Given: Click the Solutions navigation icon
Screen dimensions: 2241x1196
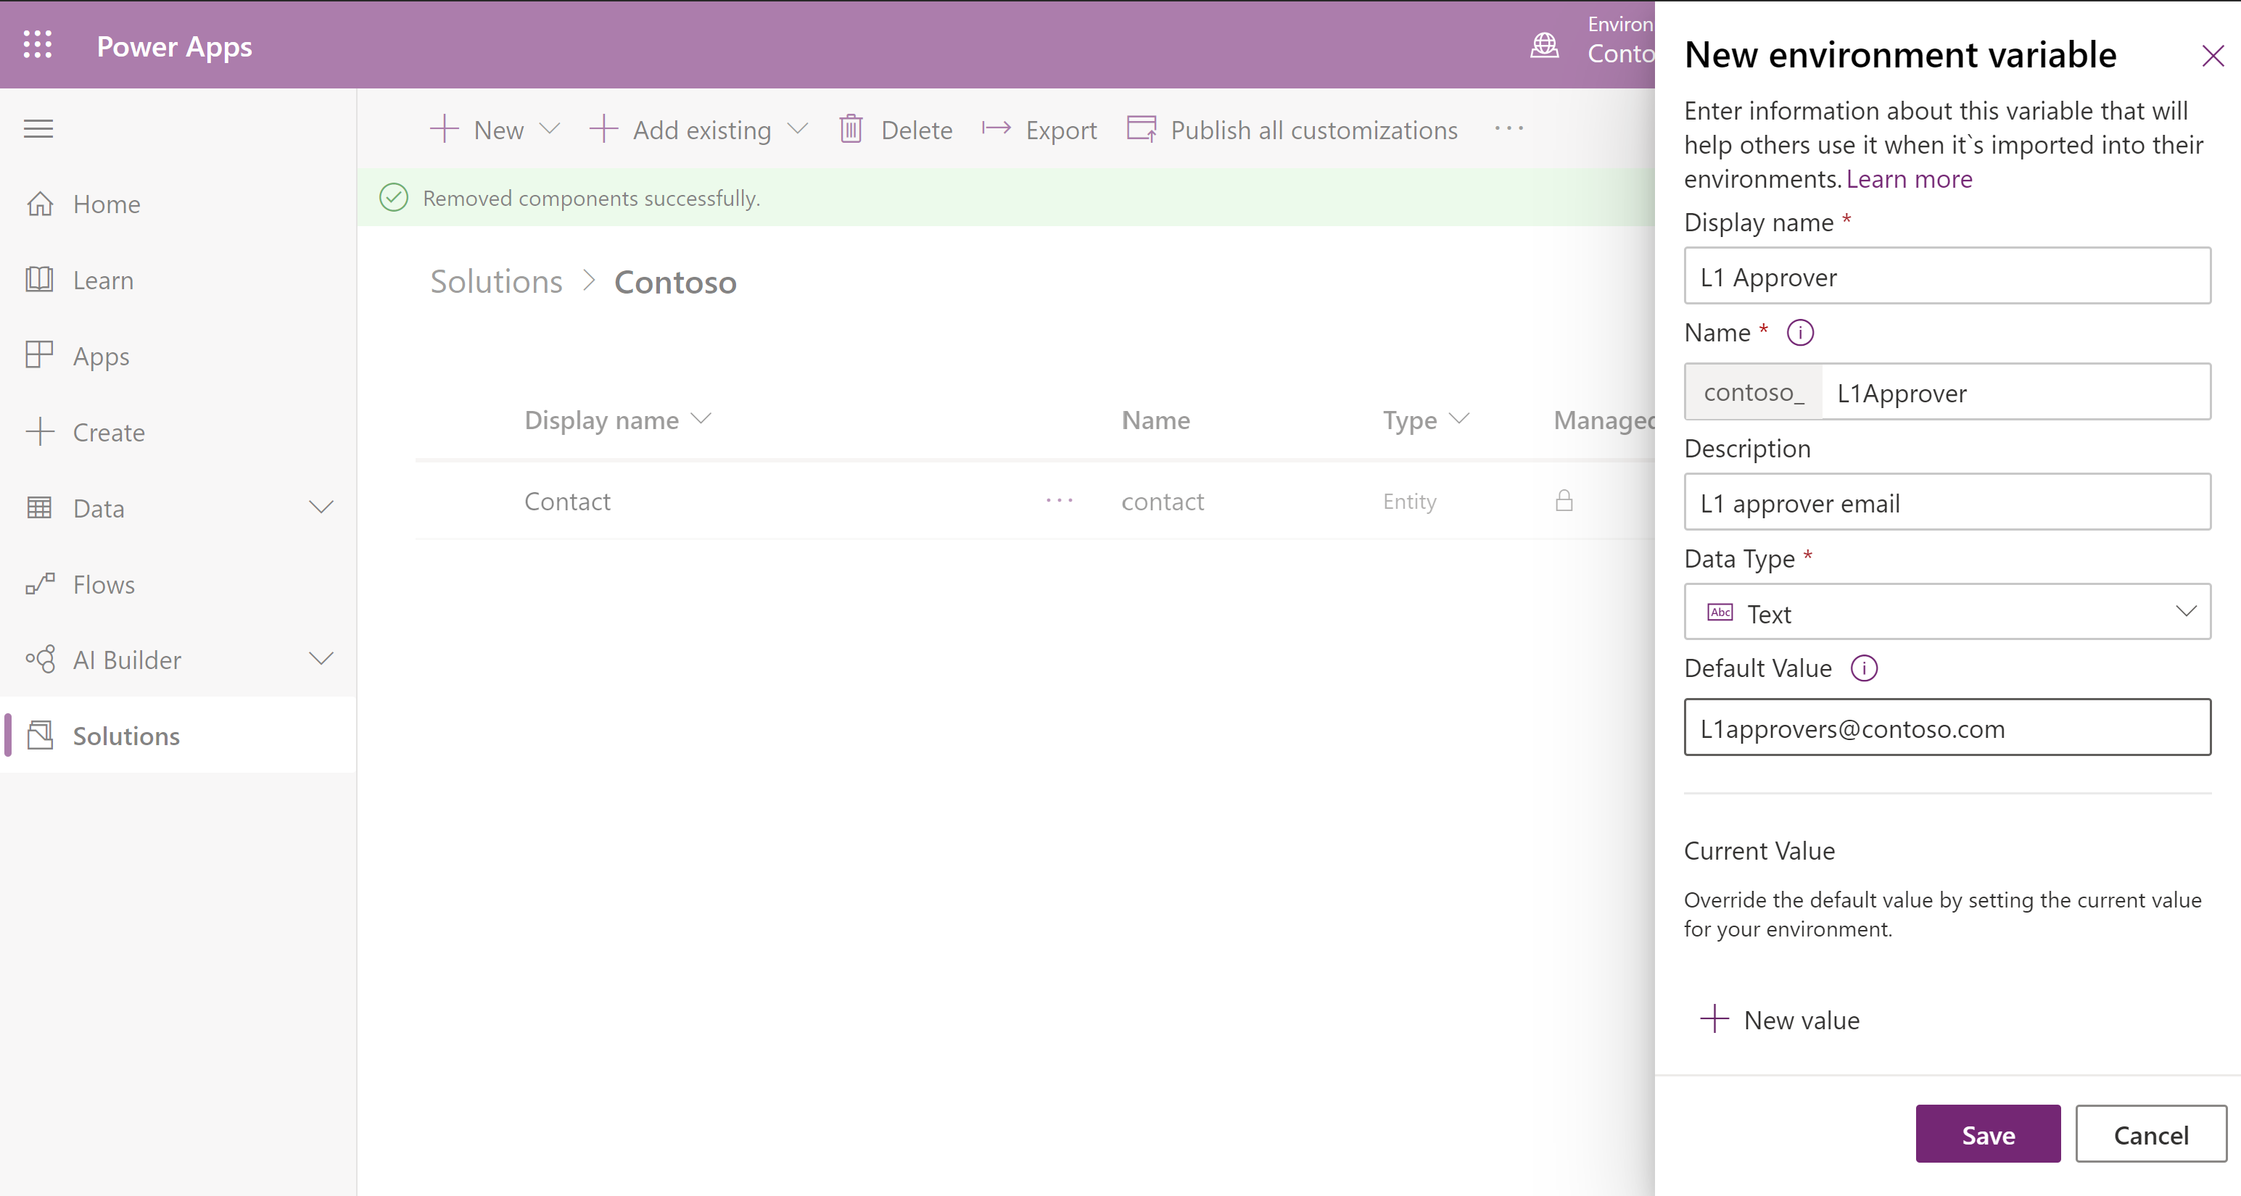Looking at the screenshot, I should click(38, 734).
